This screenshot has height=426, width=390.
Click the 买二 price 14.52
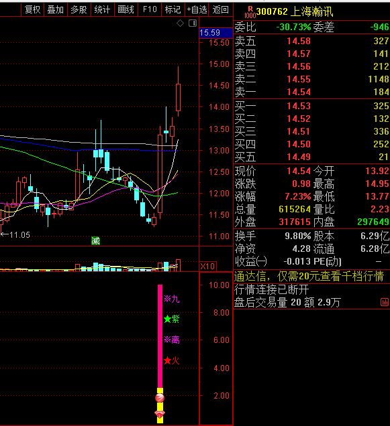click(x=299, y=119)
